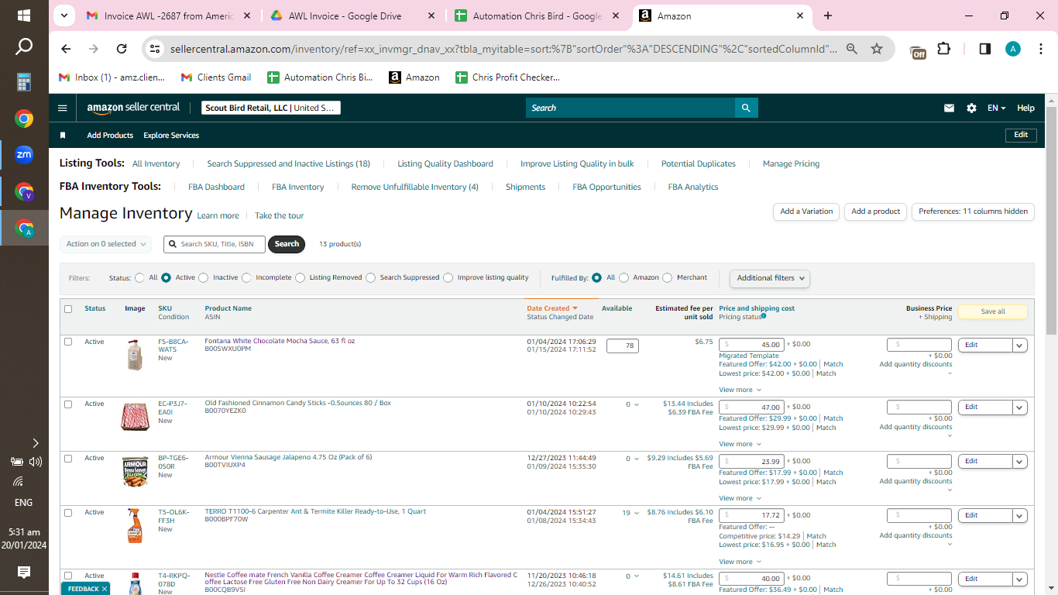Click the Add a product button
The width and height of the screenshot is (1058, 595).
(x=876, y=212)
